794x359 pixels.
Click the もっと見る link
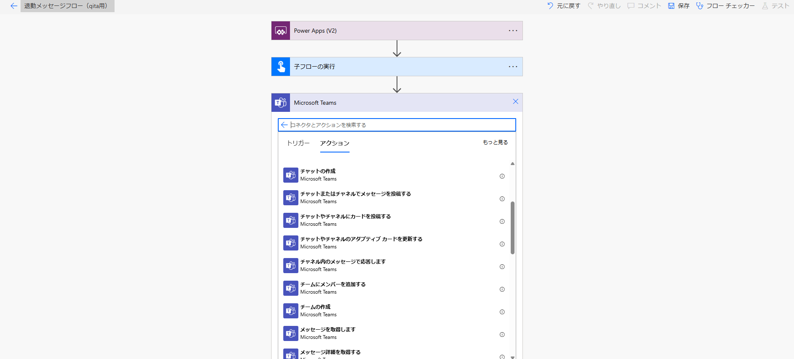click(495, 142)
